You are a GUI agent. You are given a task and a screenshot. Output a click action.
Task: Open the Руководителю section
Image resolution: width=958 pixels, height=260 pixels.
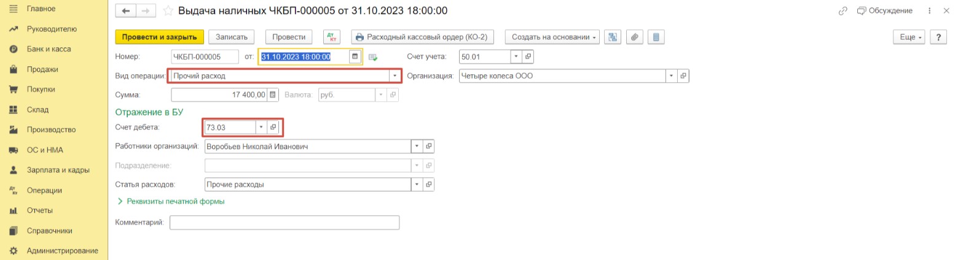(52, 29)
